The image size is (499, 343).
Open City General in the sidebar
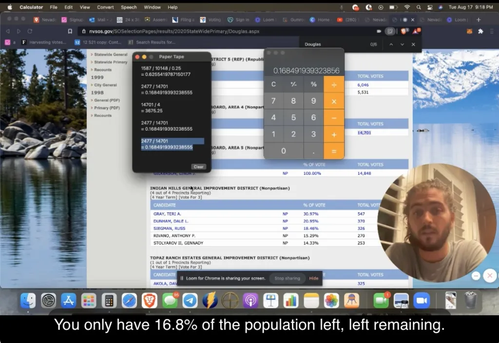105,85
